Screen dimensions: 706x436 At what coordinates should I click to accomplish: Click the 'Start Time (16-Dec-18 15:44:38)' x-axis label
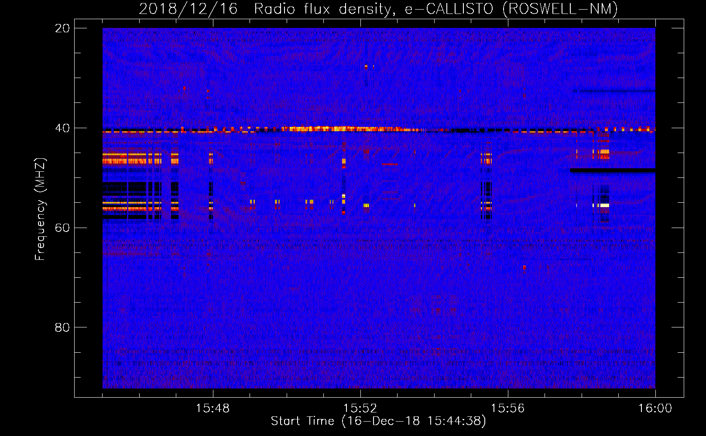(x=378, y=421)
